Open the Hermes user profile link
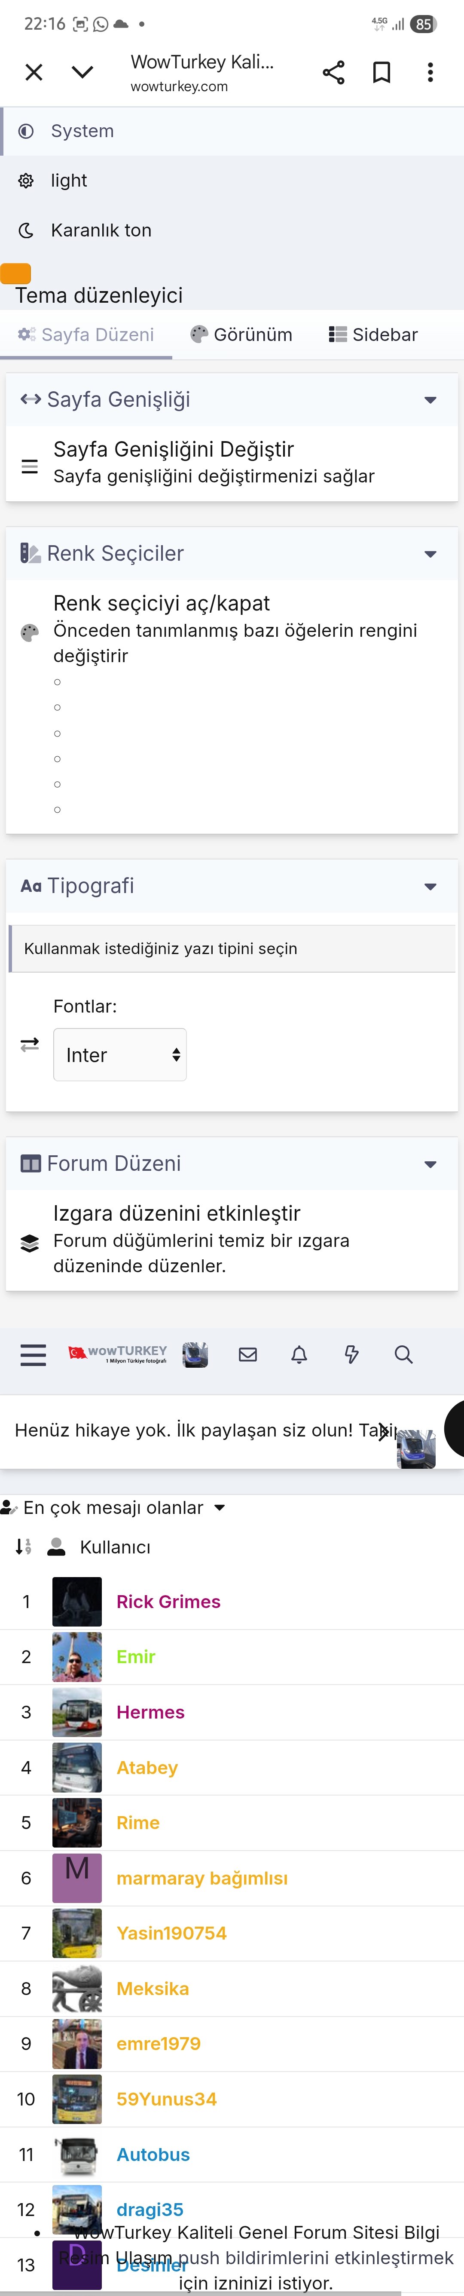This screenshot has width=464, height=2296. (x=150, y=1712)
